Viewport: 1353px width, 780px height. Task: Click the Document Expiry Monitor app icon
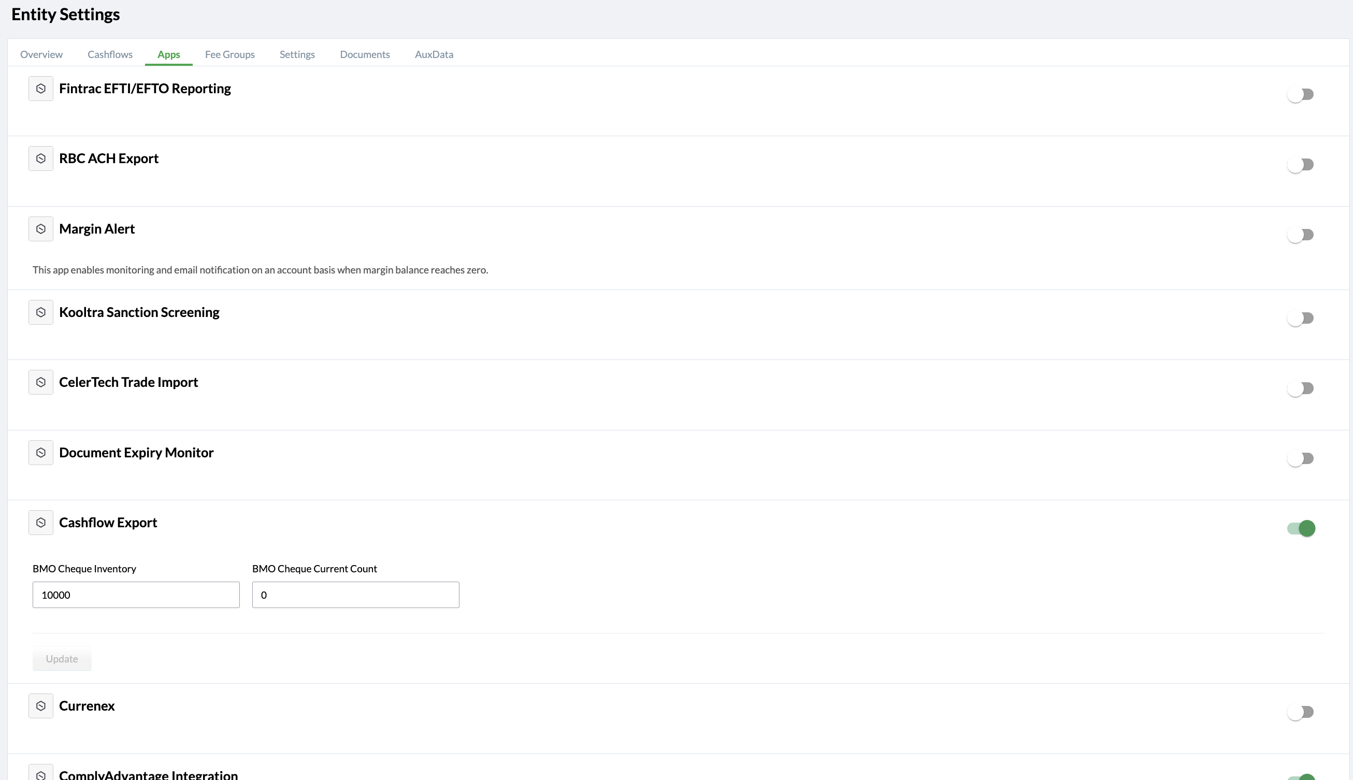click(41, 453)
